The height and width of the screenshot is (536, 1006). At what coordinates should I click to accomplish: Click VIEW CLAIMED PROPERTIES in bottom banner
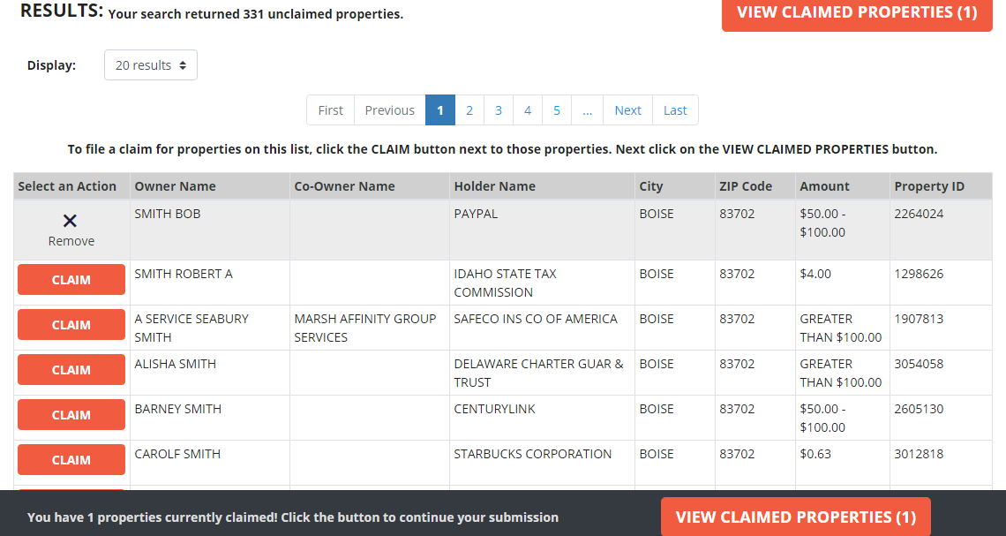[795, 517]
